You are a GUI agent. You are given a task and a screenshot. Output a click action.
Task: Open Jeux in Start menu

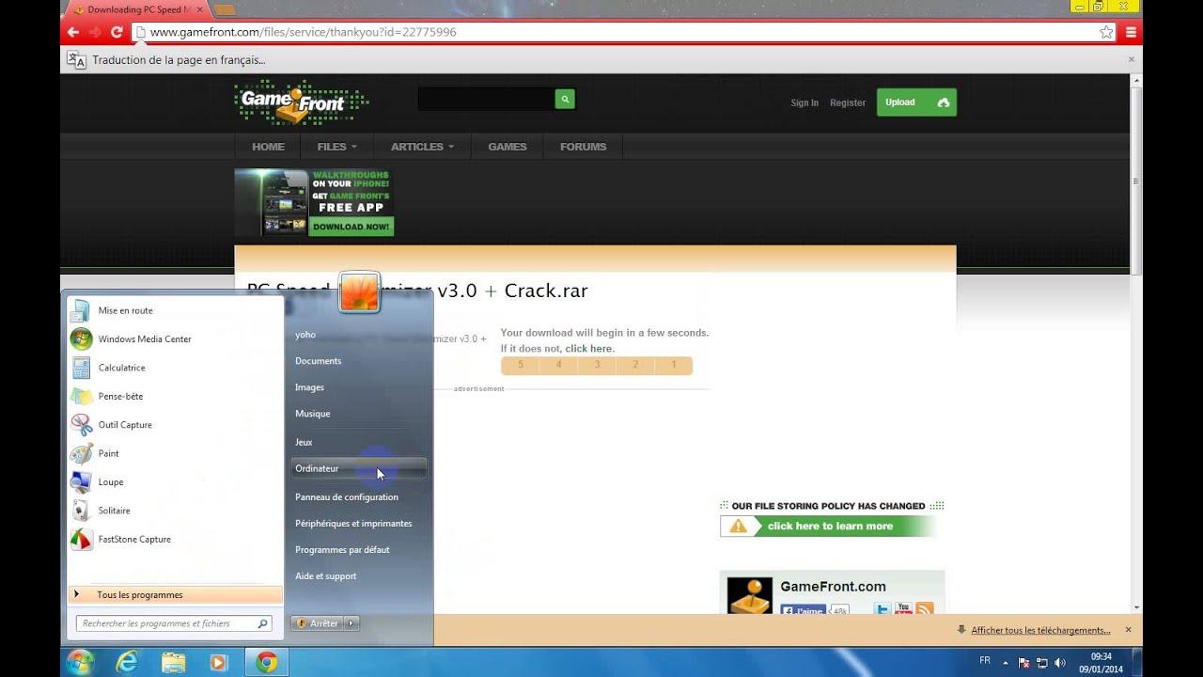point(358,442)
